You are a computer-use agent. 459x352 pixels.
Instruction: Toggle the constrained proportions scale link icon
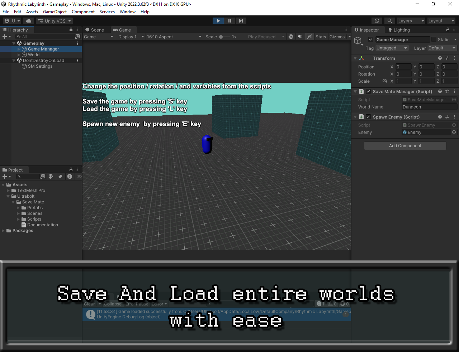point(385,81)
